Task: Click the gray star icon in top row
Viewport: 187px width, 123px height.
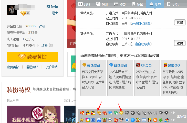Action: [155, 113]
